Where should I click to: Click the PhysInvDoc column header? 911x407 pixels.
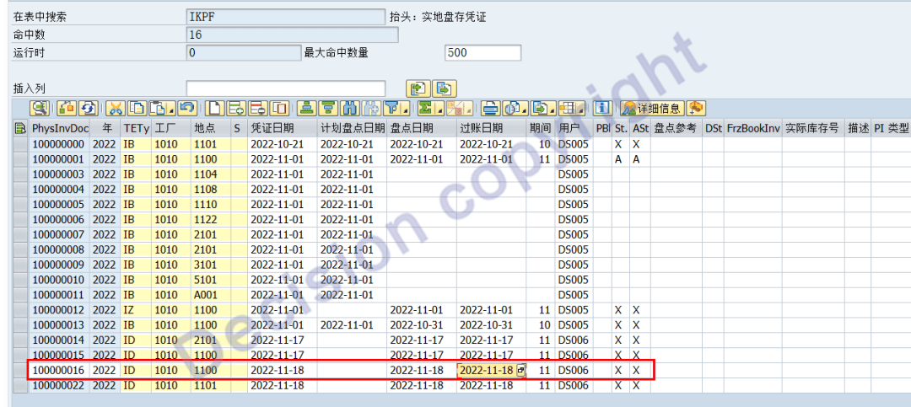pos(59,128)
